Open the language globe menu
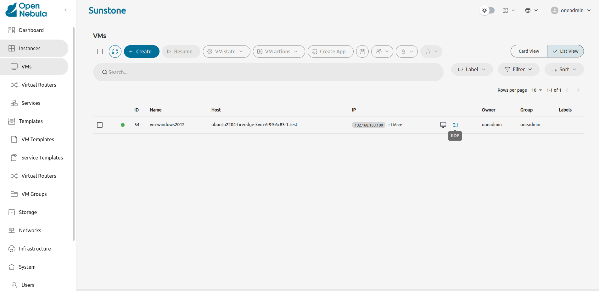The image size is (599, 291). [531, 10]
